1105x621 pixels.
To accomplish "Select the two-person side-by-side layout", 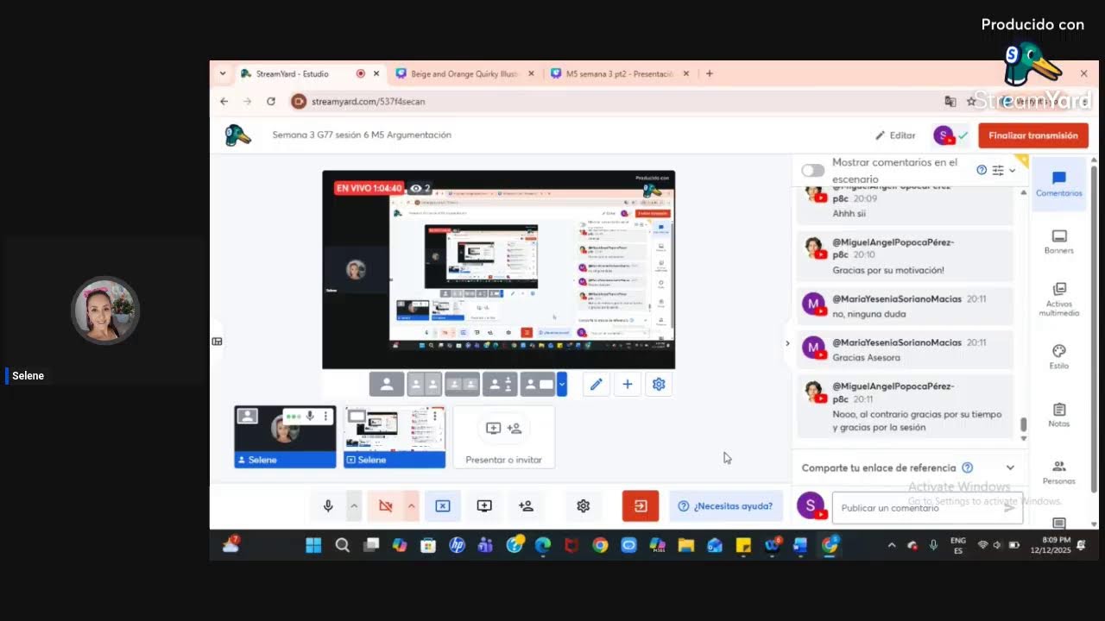I will [424, 384].
